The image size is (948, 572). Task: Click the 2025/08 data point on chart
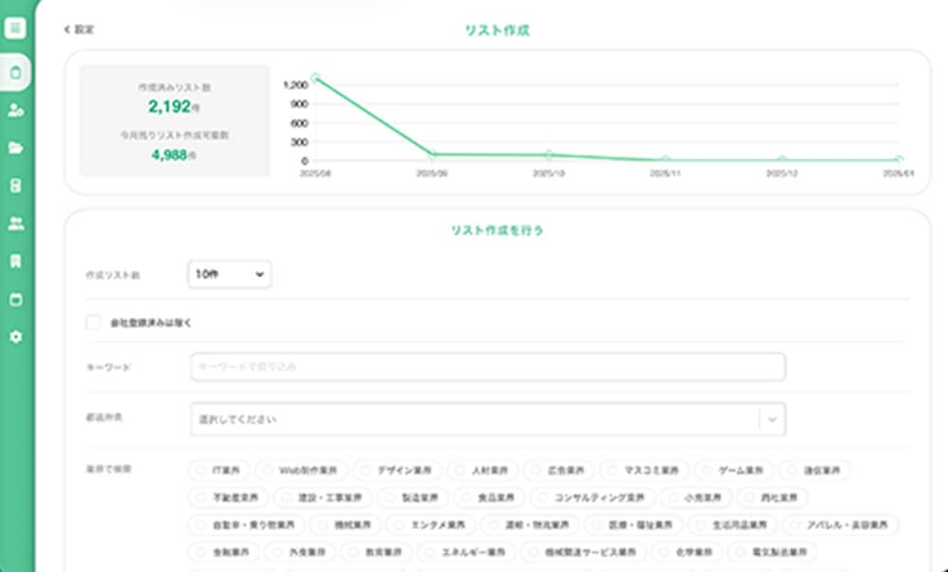(315, 79)
